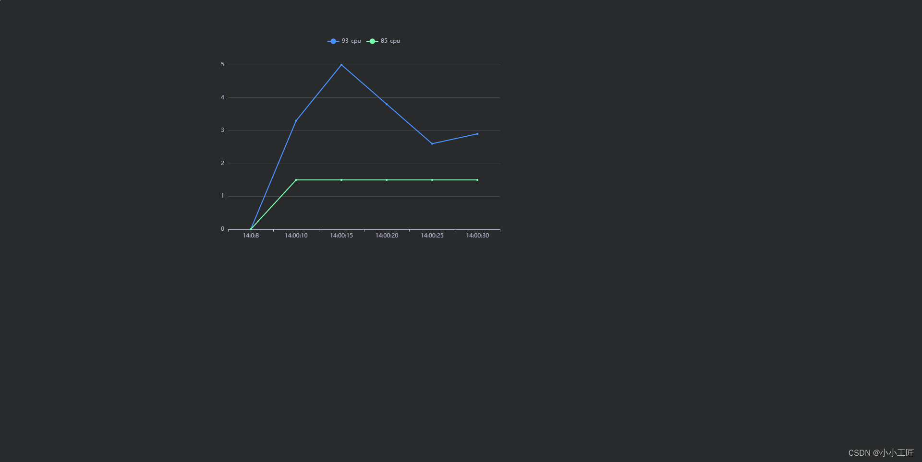
Task: Click the 85-cpu data point at 14:00:25
Action: [x=432, y=180]
